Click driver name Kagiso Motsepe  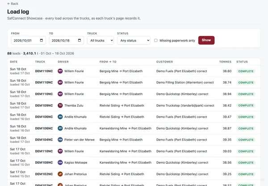(x=76, y=163)
